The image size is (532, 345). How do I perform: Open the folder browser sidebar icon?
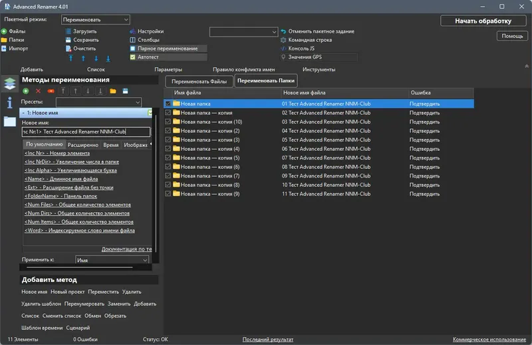tap(10, 121)
